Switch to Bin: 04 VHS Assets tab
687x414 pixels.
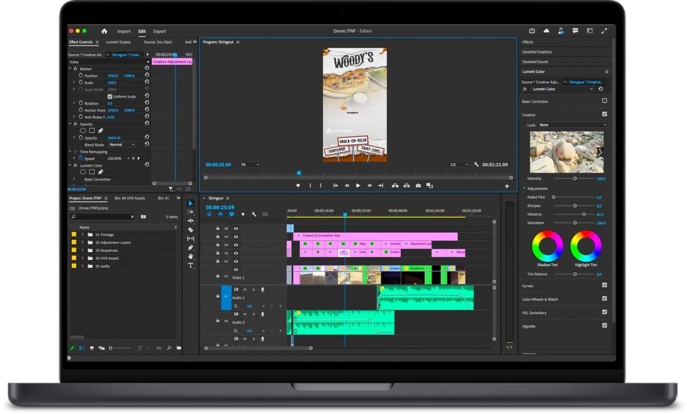pos(130,198)
